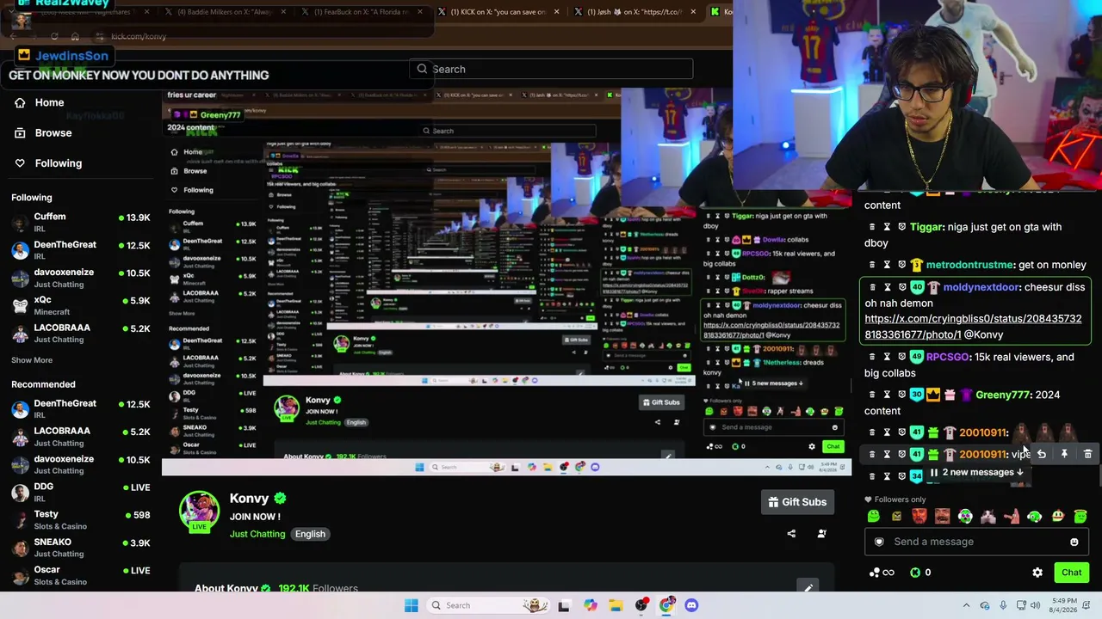Screen dimensions: 1102x619
Task: Click delete icon on Tiggar's message
Action: point(872,227)
